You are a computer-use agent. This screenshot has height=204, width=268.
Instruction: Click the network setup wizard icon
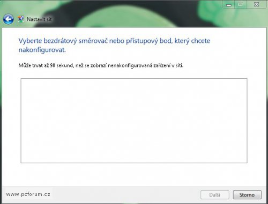[21, 19]
